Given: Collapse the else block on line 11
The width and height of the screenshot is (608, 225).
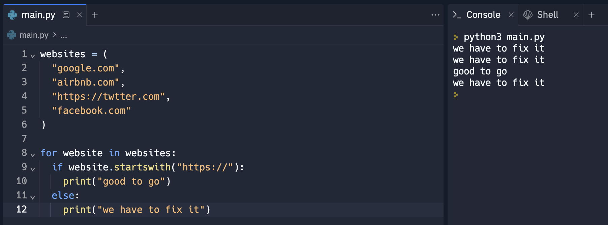Looking at the screenshot, I should coord(33,197).
